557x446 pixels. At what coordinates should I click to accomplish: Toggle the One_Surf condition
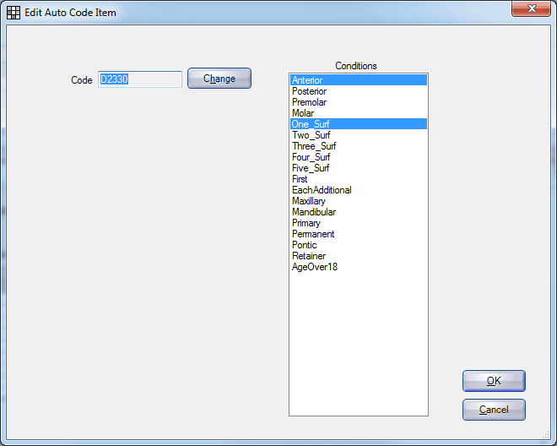click(359, 124)
